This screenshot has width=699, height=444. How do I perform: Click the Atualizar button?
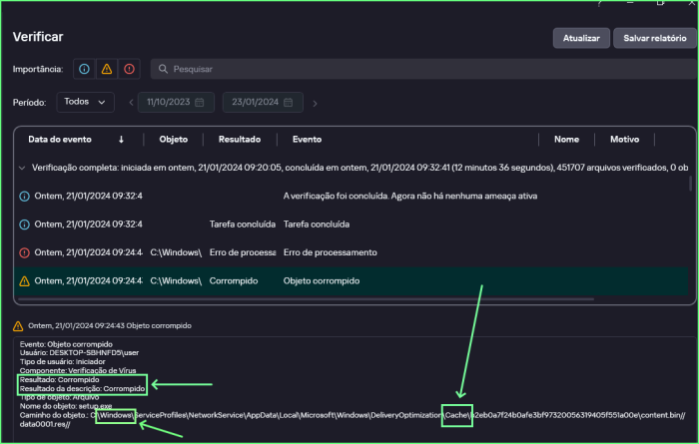pyautogui.click(x=580, y=38)
